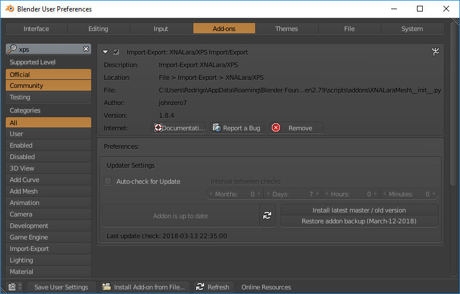The height and width of the screenshot is (294, 460).
Task: Click Report a Bug button
Action: click(236, 128)
